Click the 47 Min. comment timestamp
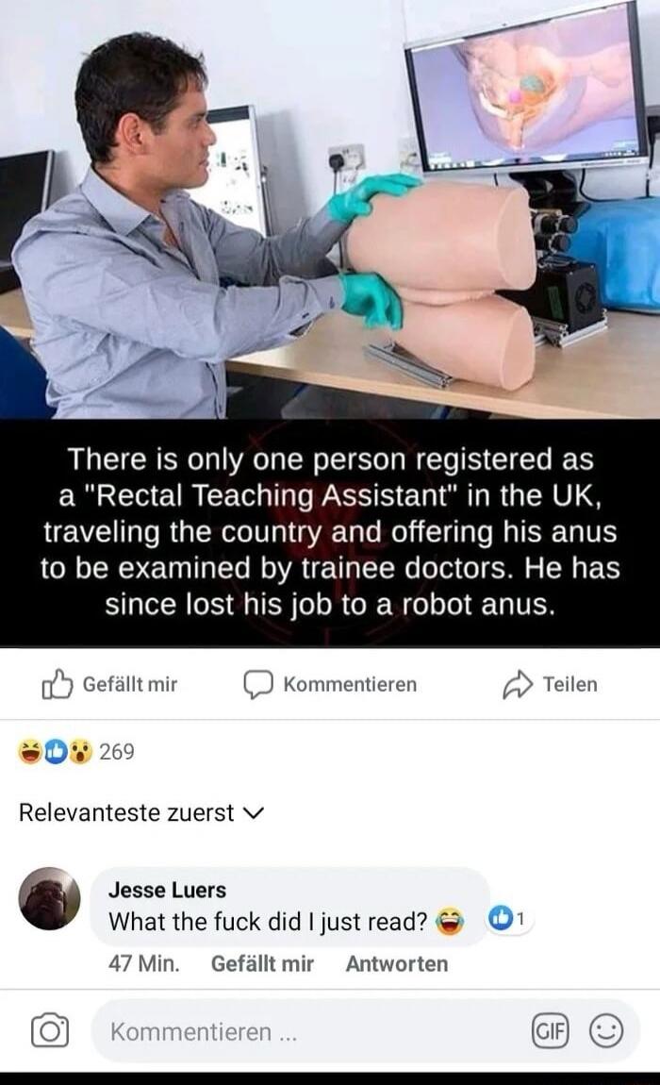Viewport: 660px width, 1085px height. click(144, 963)
